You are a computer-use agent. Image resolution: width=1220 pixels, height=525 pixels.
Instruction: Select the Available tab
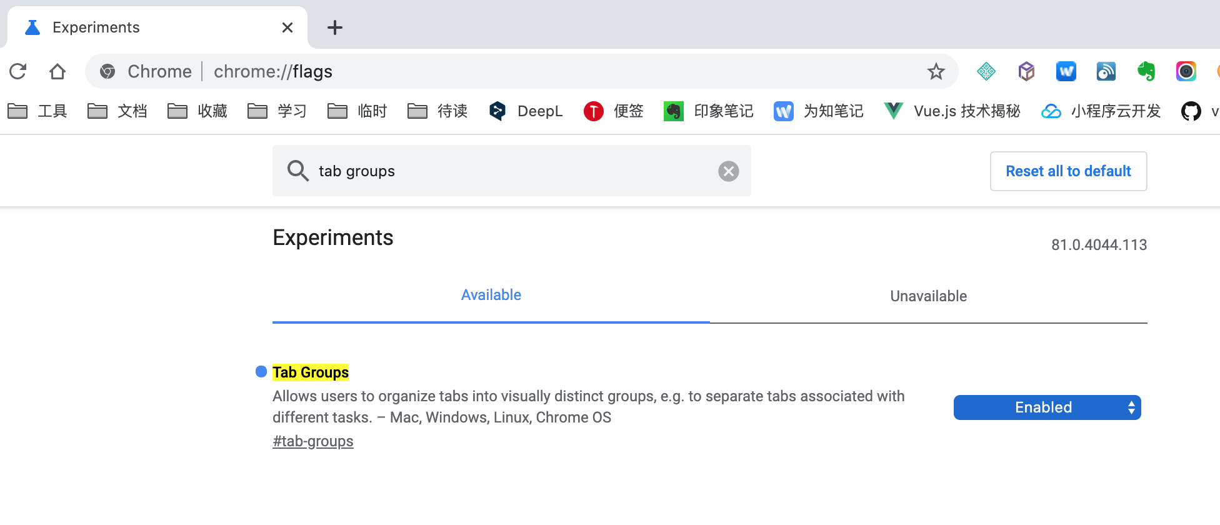[x=491, y=295]
